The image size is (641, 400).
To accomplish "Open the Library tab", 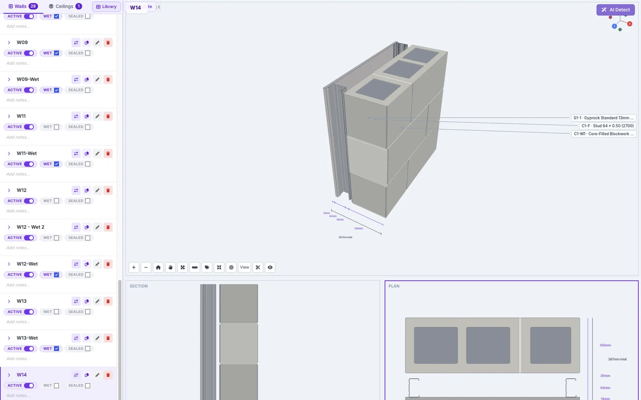I will pyautogui.click(x=106, y=6).
